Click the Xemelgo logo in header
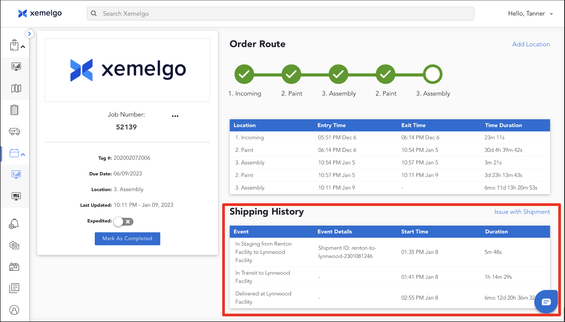Image resolution: width=565 pixels, height=322 pixels. (40, 13)
